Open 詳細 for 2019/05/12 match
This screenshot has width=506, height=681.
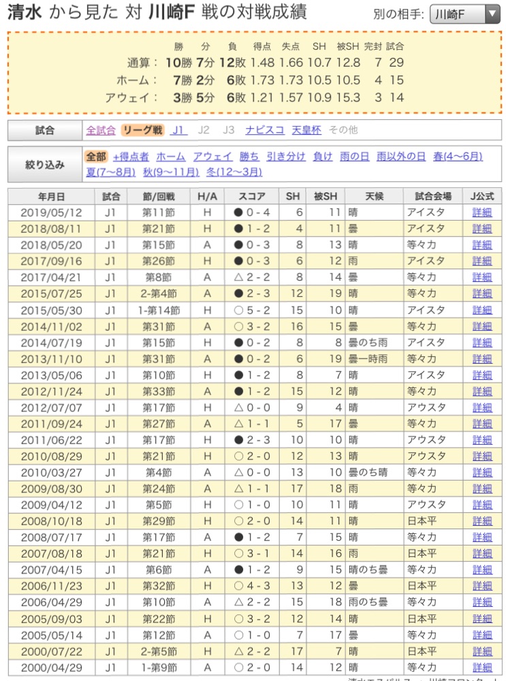click(x=481, y=212)
